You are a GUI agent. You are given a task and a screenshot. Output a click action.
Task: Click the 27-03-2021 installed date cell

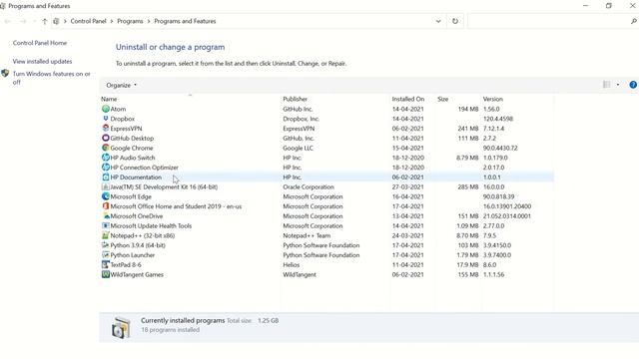tap(408, 187)
